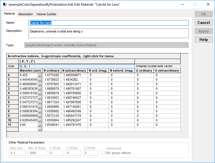The height and width of the screenshot is (163, 215).
Task: Click the Step Size field
Action: pyautogui.click(x=17, y=153)
